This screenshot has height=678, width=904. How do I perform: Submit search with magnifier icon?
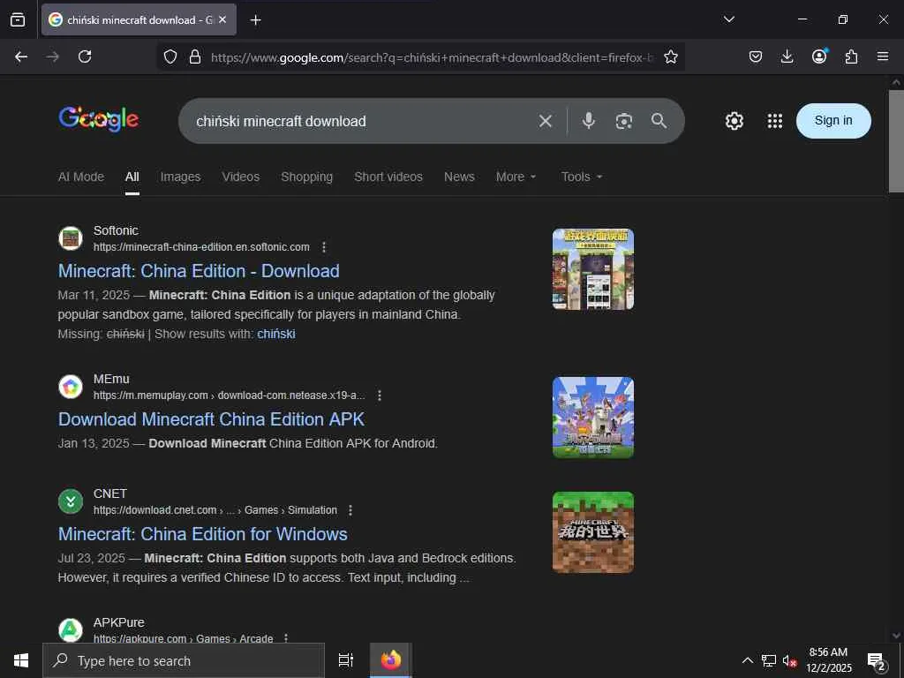(659, 120)
